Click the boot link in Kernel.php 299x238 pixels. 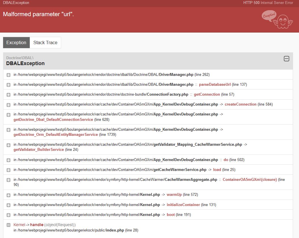click(x=171, y=215)
